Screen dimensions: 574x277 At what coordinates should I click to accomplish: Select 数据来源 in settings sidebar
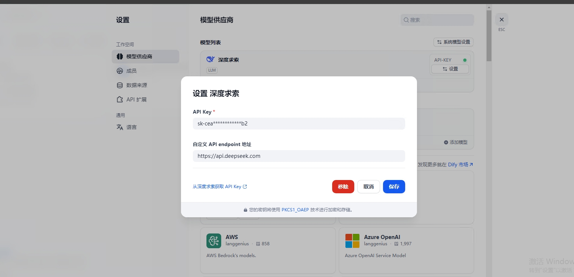coord(145,85)
